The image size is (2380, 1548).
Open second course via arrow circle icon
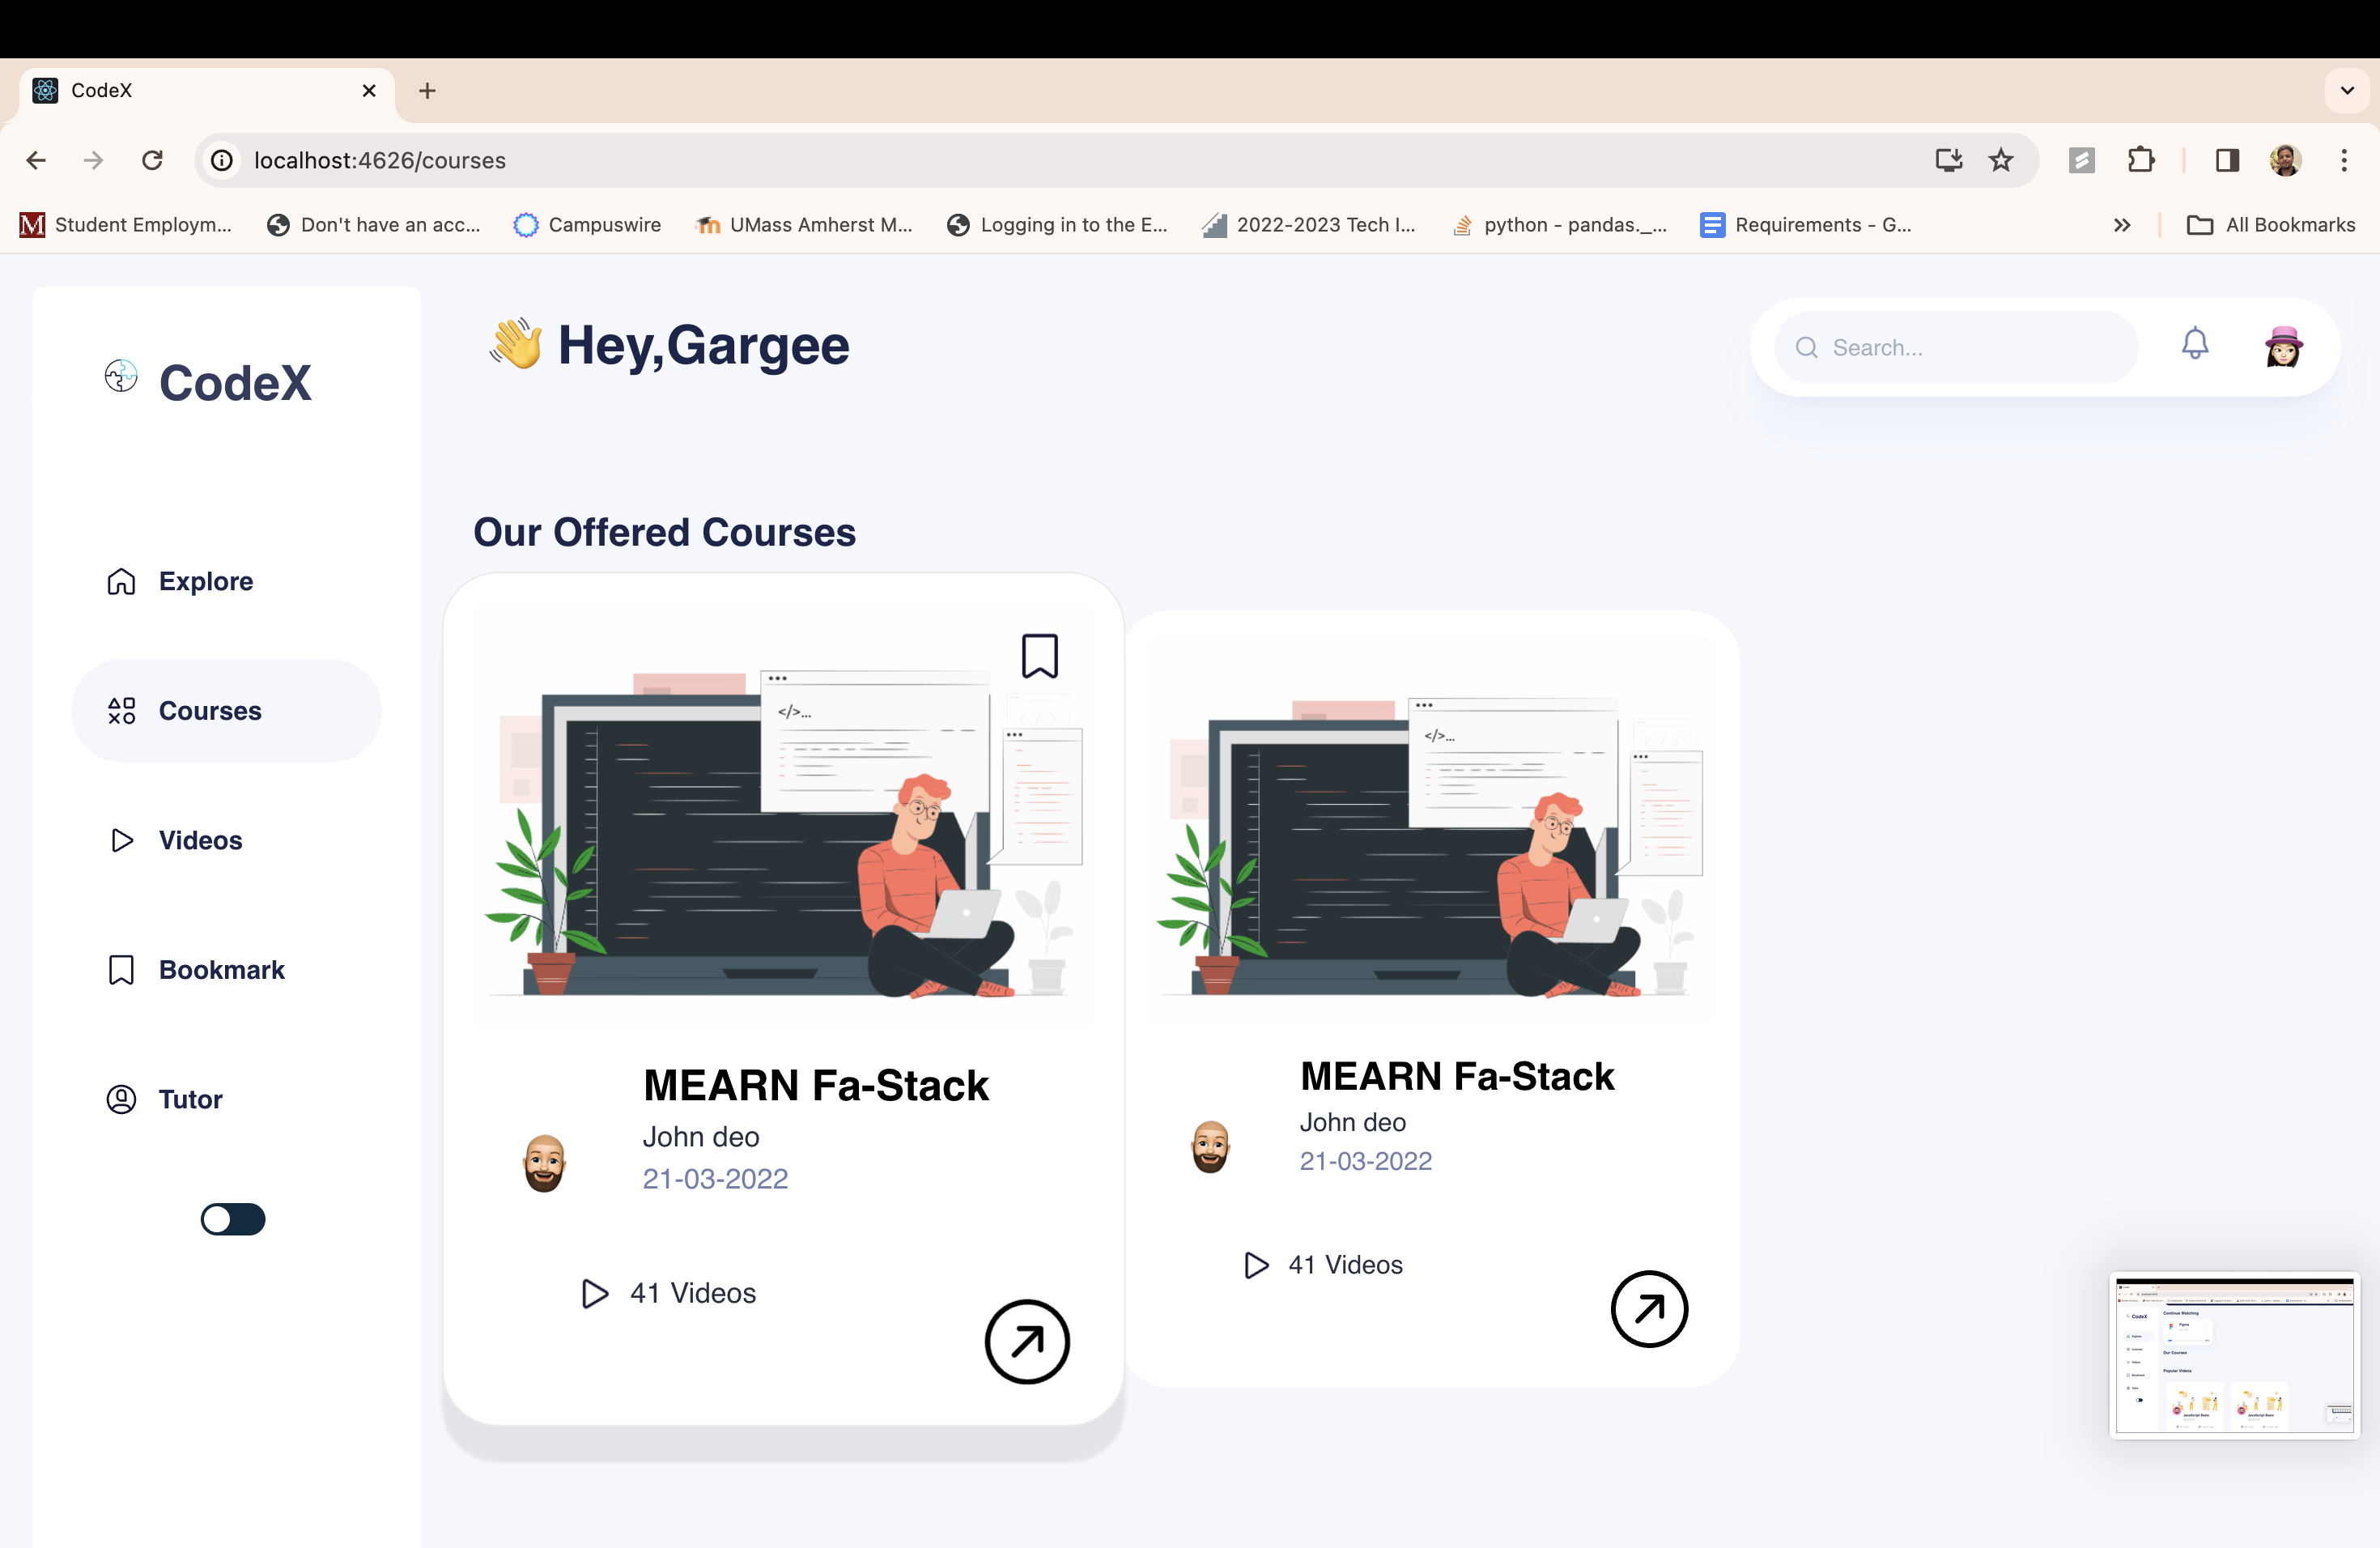1649,1308
